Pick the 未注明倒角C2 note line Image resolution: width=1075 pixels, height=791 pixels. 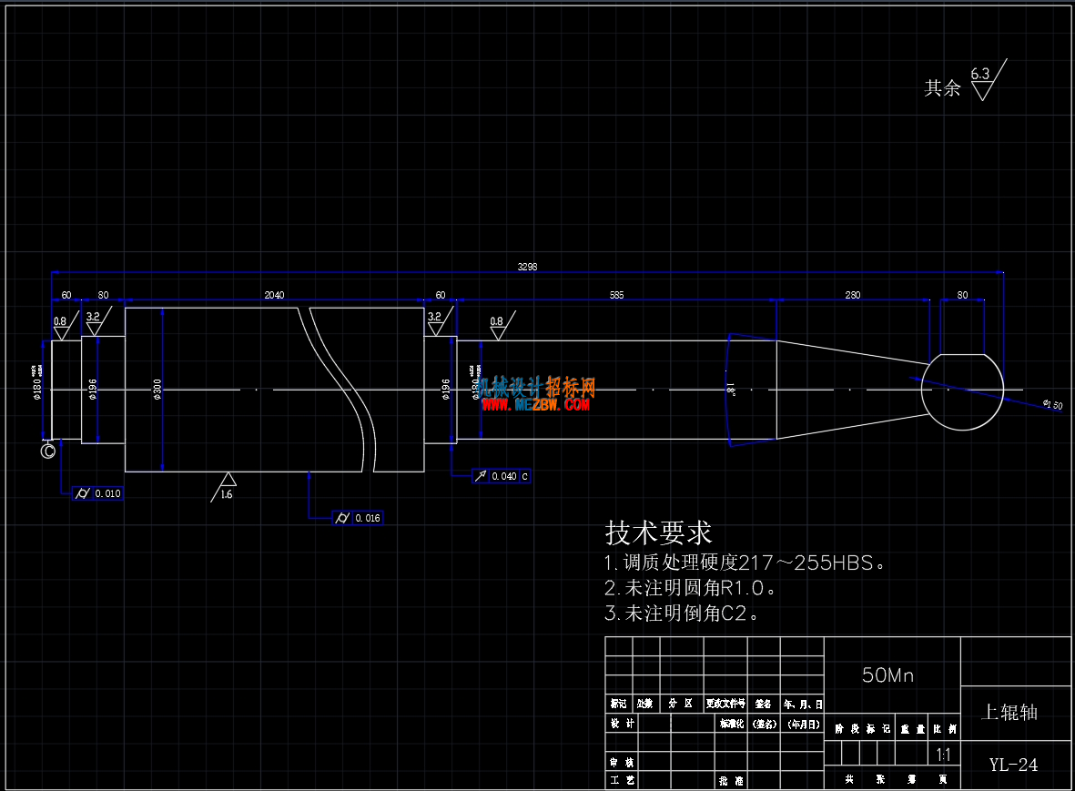[682, 613]
